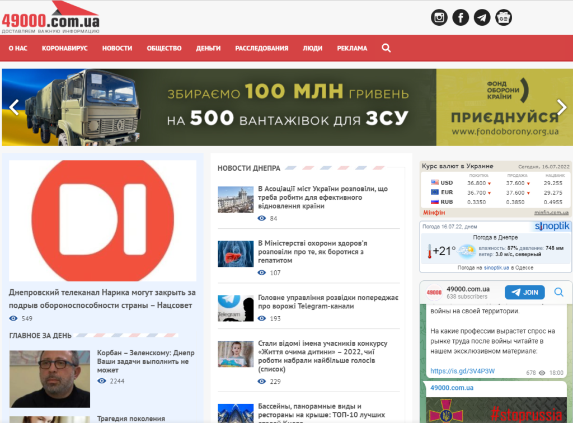Follow the minfin.com.ua link
Image resolution: width=573 pixels, height=423 pixels.
click(551, 212)
